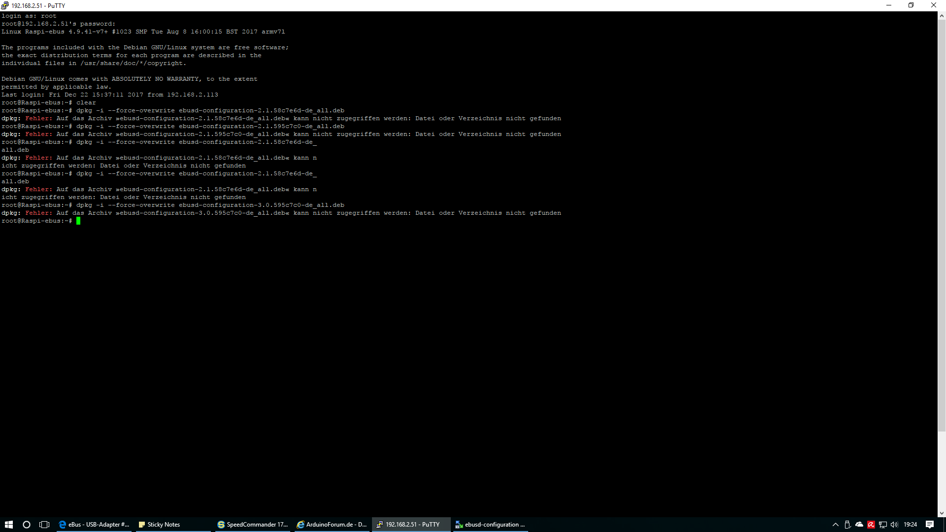Screen dimensions: 946x532
Task: Open the 19:24 taskbar clock
Action: (911, 525)
